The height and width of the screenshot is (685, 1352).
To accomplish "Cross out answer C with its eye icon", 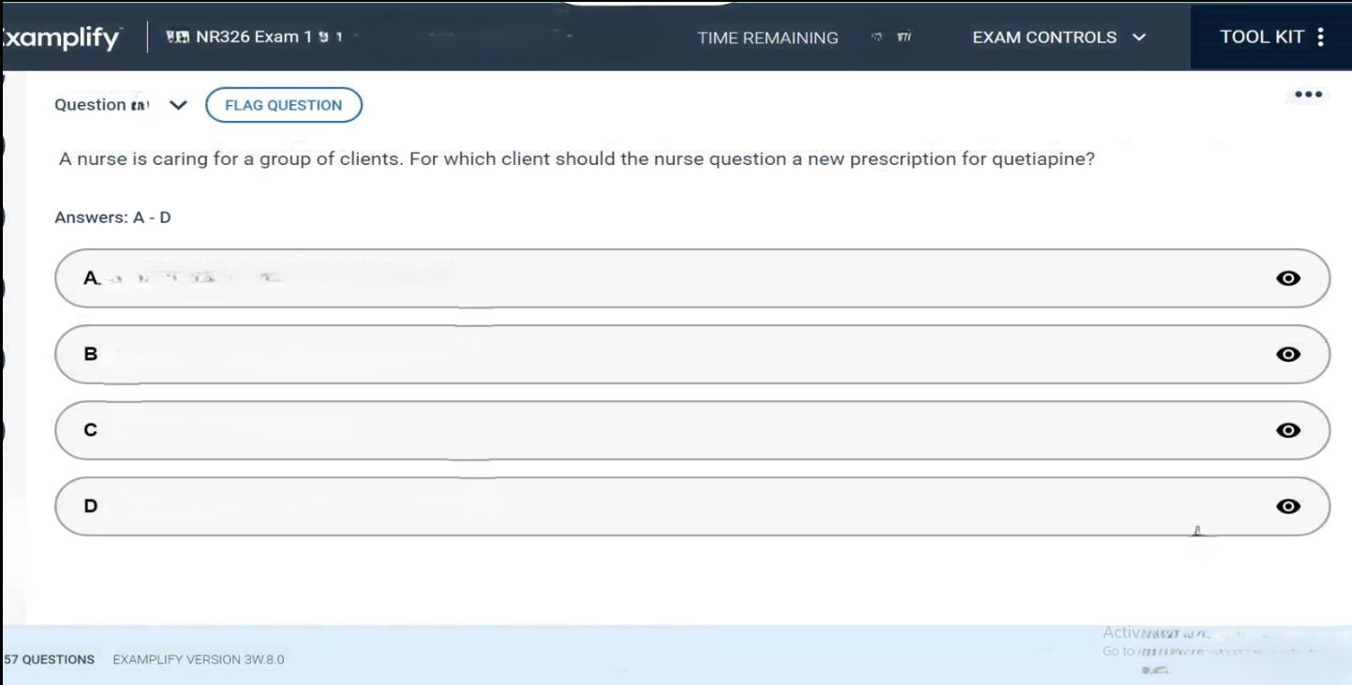I will (1289, 430).
